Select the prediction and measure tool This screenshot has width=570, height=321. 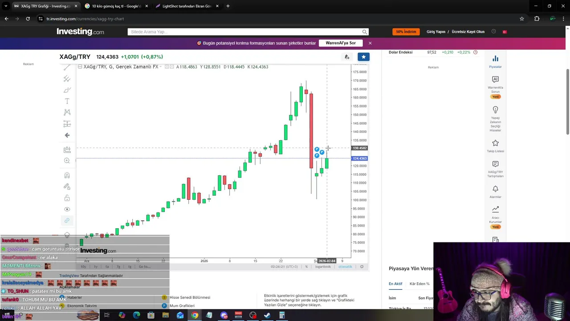pyautogui.click(x=67, y=124)
